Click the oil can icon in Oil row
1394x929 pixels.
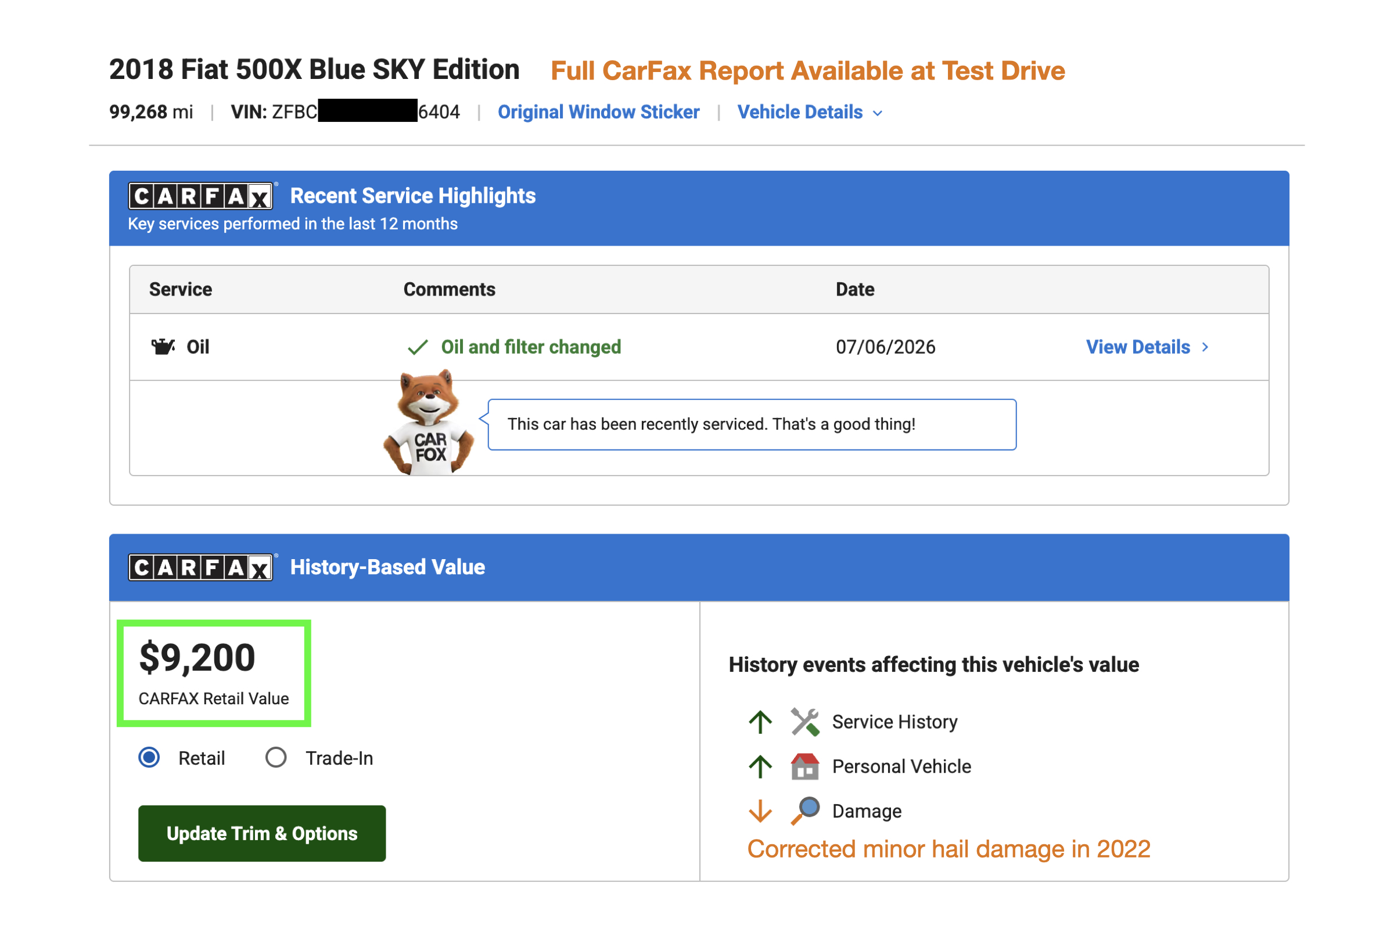[x=163, y=347]
